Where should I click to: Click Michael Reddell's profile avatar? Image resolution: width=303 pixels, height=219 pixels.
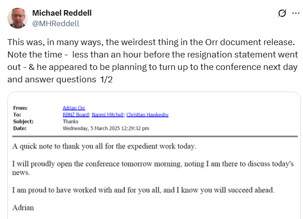pyautogui.click(x=17, y=18)
